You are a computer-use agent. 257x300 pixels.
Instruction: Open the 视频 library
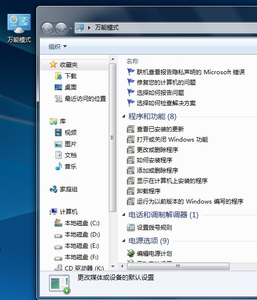click(x=71, y=132)
